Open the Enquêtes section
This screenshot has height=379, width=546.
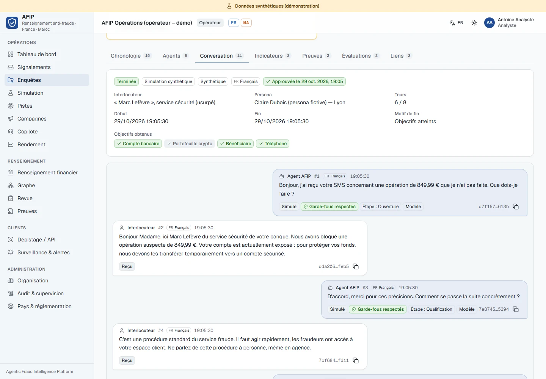pyautogui.click(x=47, y=80)
